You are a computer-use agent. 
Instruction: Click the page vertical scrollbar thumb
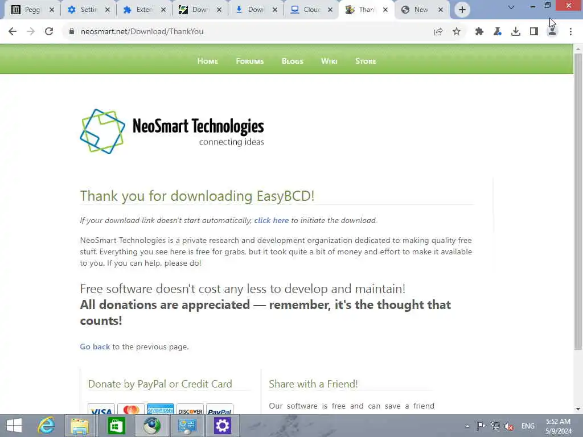coord(578,201)
